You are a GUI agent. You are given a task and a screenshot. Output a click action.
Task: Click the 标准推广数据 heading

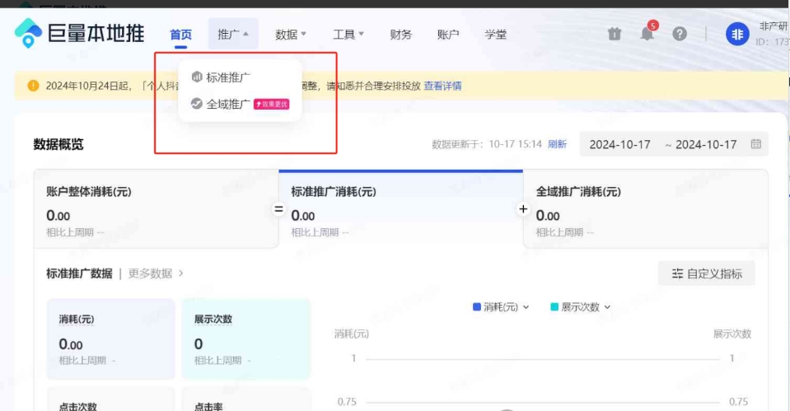click(79, 273)
